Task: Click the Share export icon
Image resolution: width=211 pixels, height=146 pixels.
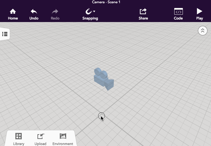Action: tap(143, 12)
